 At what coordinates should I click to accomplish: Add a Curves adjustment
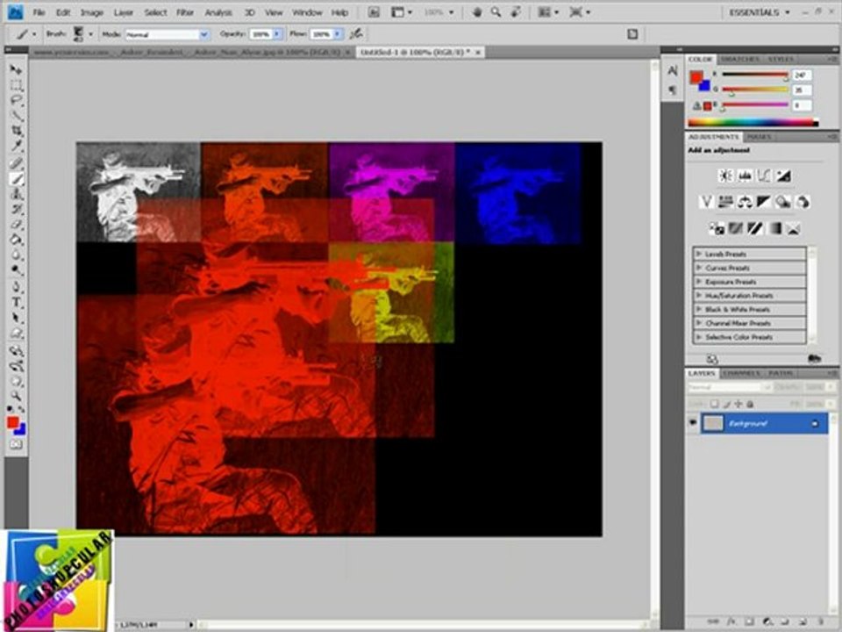pyautogui.click(x=763, y=176)
